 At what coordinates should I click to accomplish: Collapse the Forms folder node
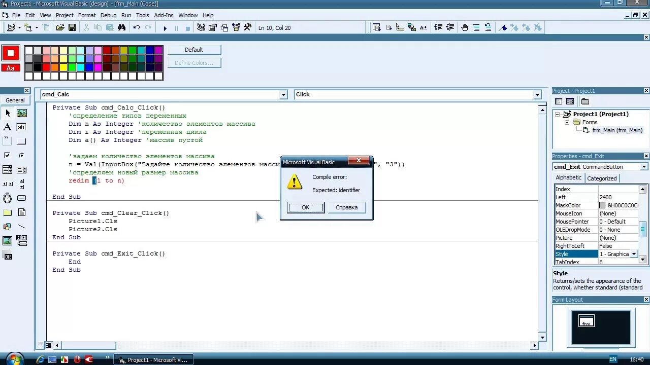tap(567, 122)
